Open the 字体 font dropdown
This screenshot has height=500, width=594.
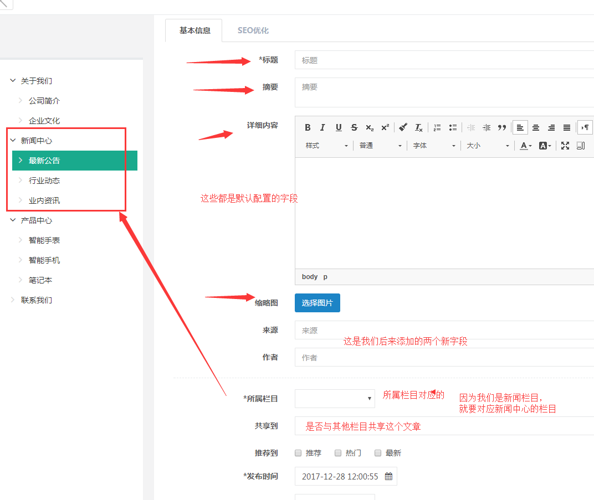434,146
